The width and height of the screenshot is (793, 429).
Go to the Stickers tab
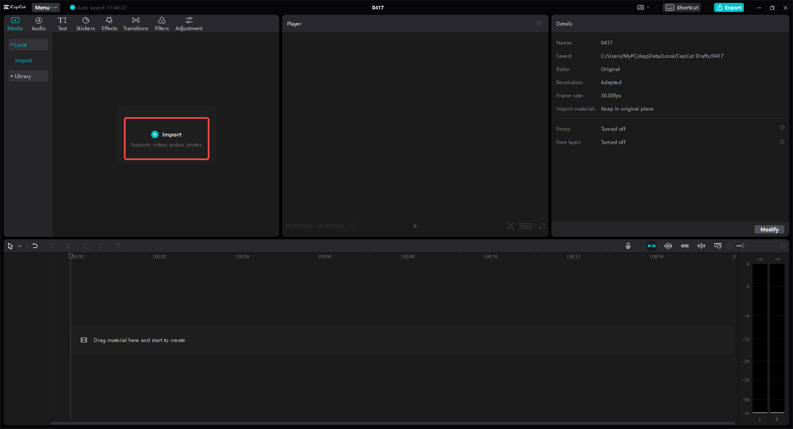click(85, 24)
